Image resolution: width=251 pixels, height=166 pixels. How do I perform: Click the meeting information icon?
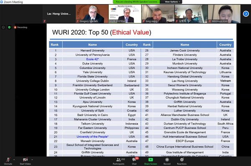coord(3,27)
